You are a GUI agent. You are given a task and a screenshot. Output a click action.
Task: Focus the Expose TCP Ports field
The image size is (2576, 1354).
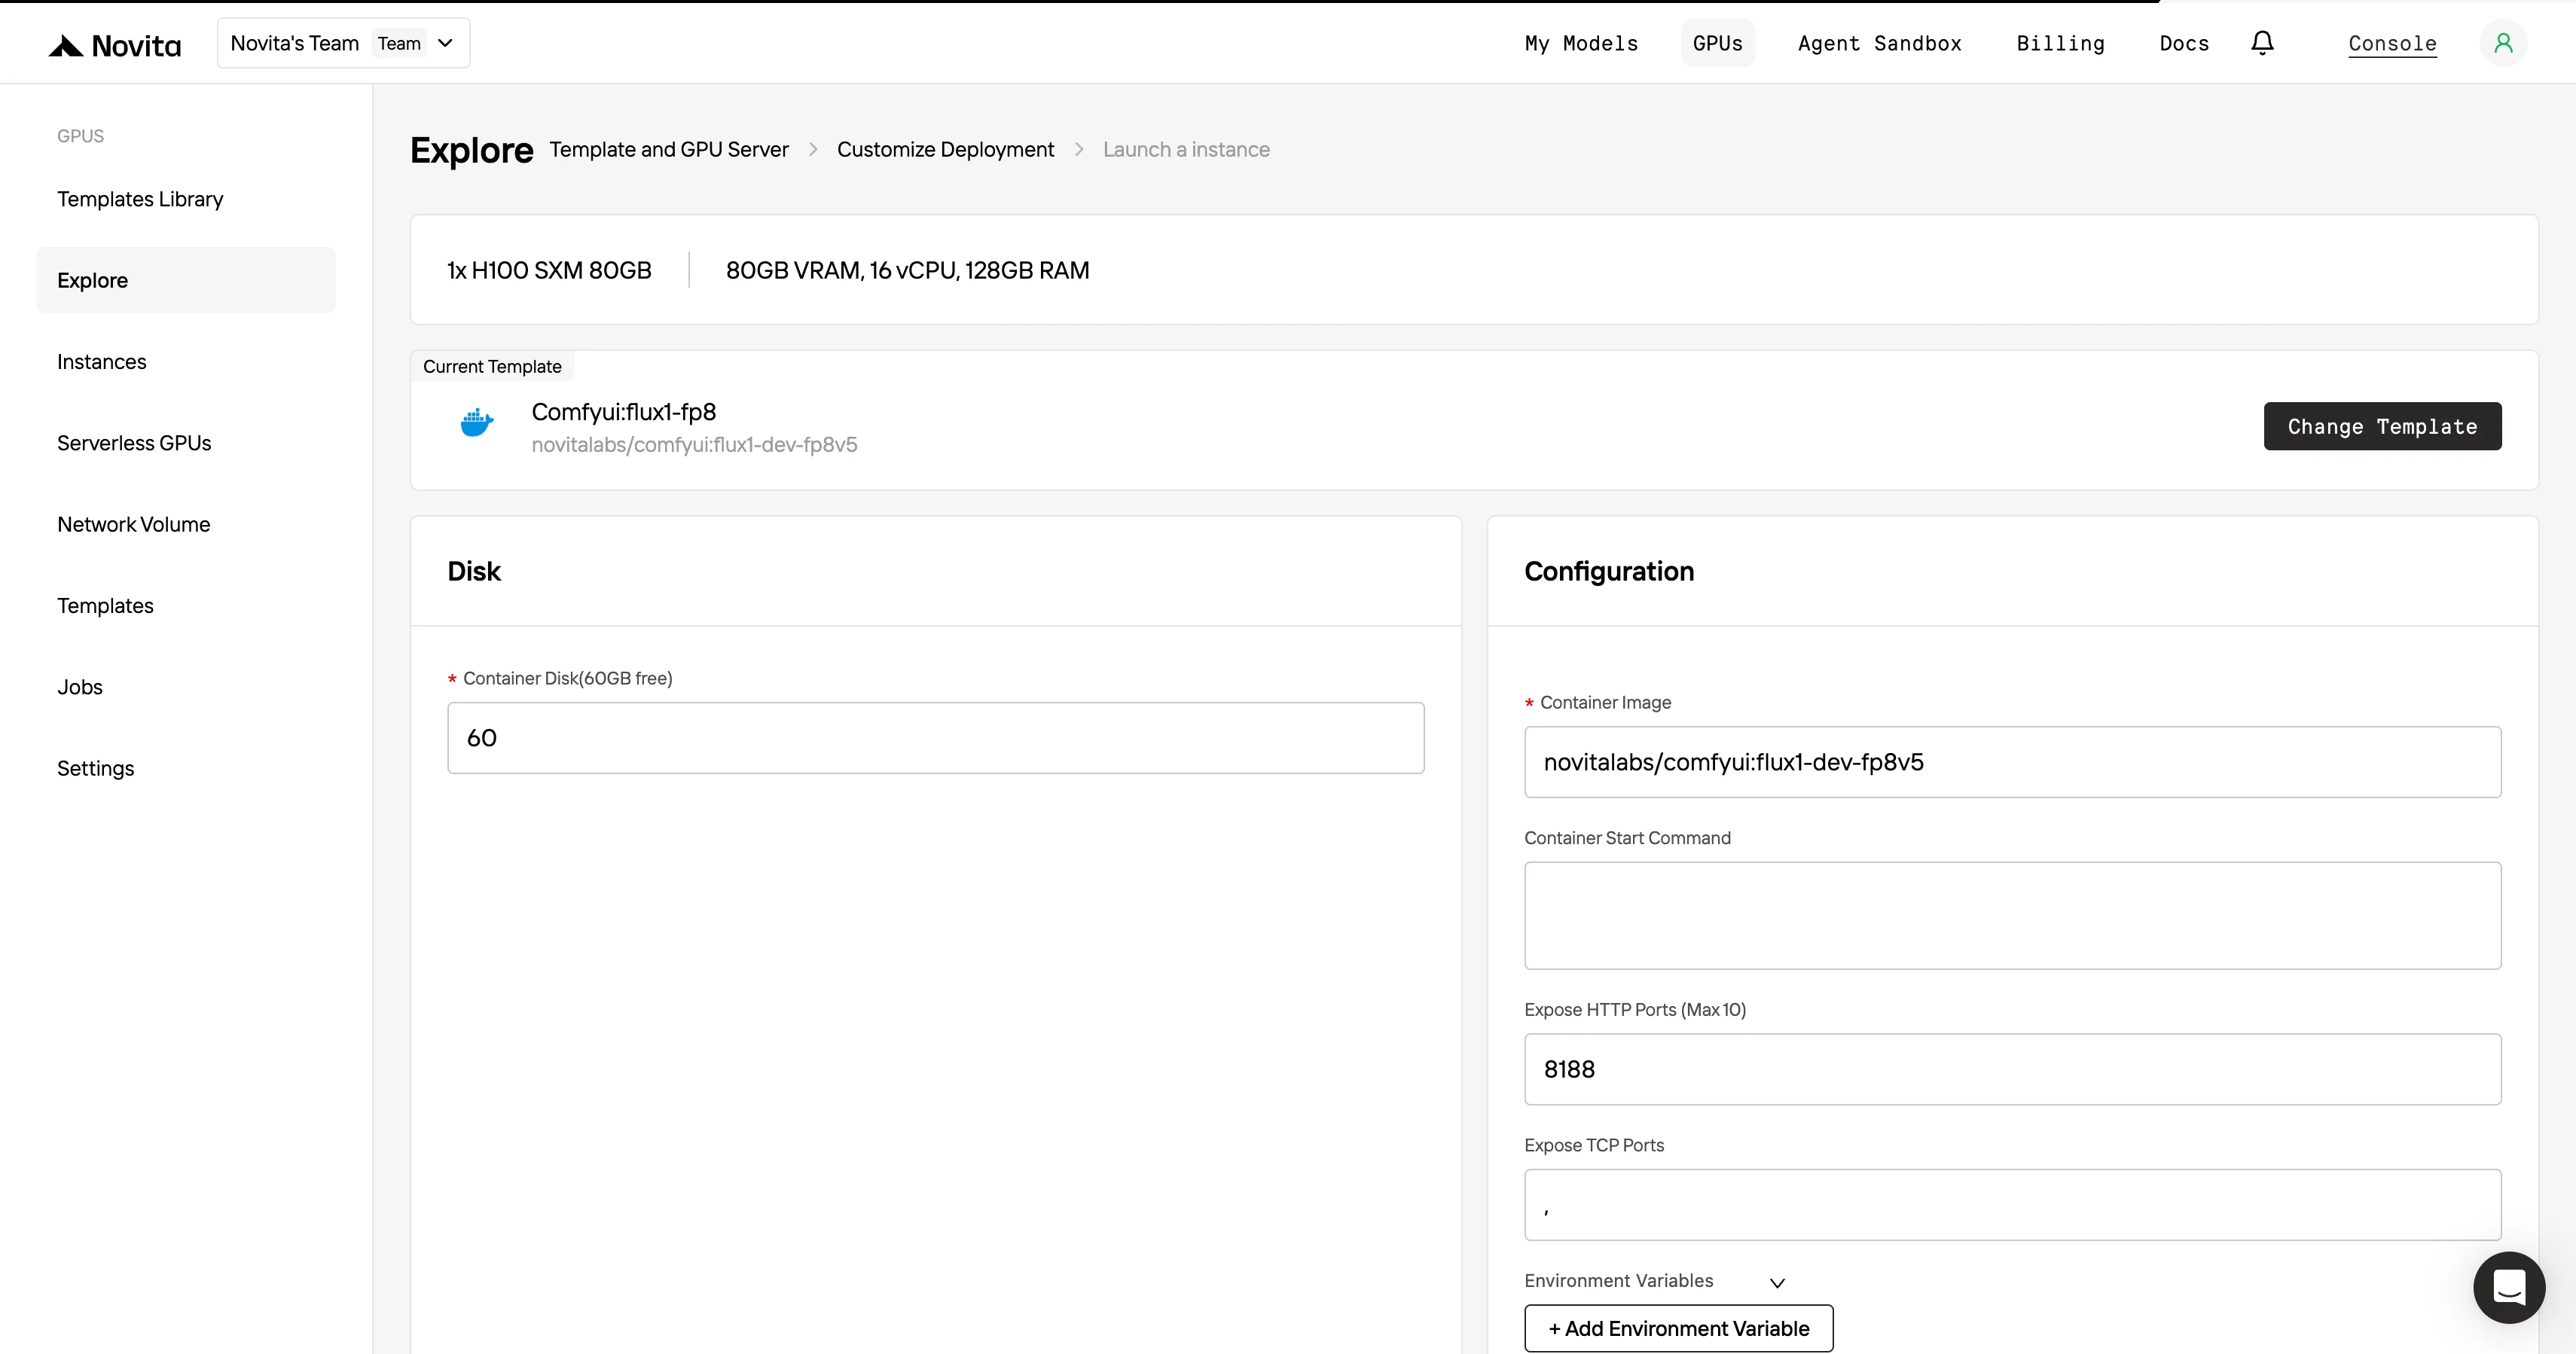point(2012,1205)
